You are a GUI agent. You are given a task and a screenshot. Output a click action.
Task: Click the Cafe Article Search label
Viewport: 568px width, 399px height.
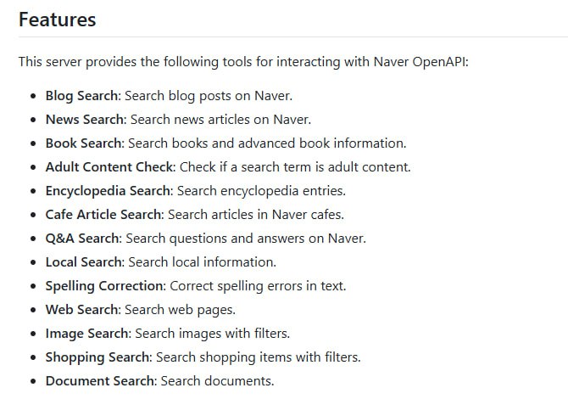pos(104,214)
